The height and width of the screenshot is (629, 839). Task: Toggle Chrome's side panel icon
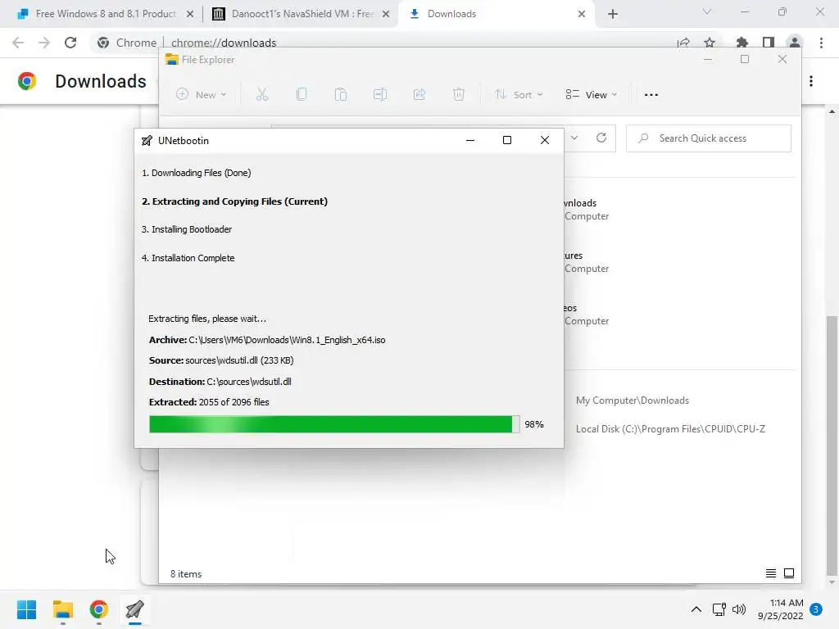[769, 43]
